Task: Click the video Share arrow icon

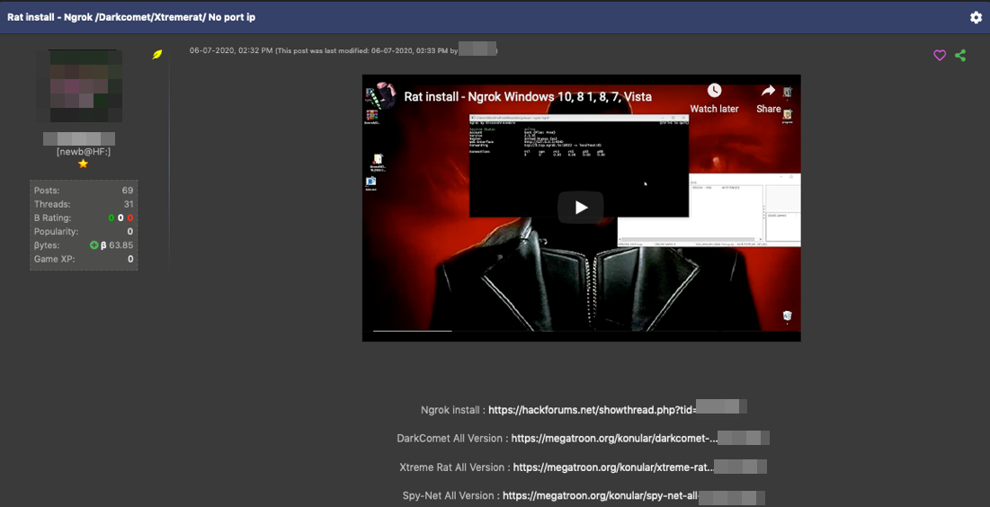Action: (769, 90)
